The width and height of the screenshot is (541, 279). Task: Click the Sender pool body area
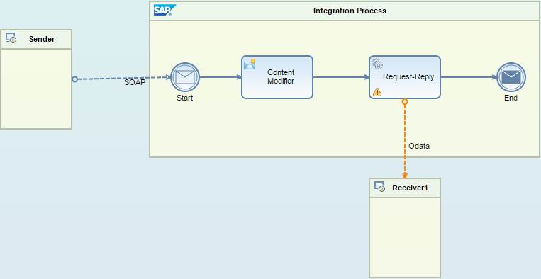click(36, 89)
